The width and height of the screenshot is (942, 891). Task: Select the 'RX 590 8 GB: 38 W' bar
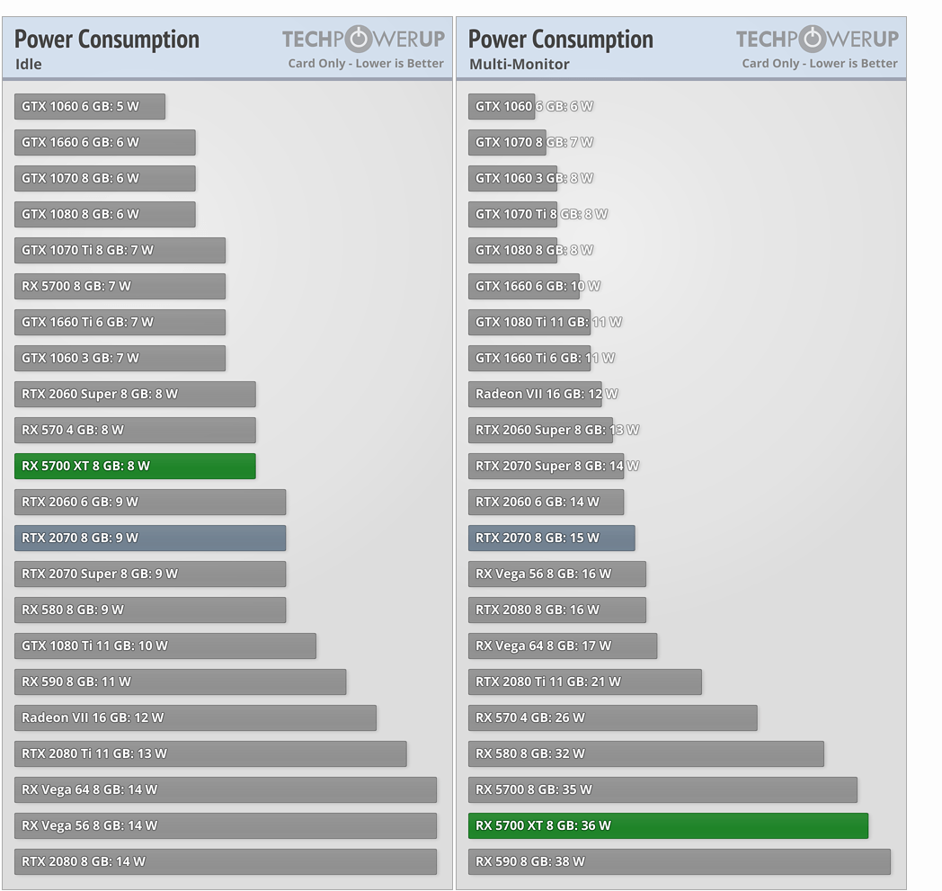point(680,861)
